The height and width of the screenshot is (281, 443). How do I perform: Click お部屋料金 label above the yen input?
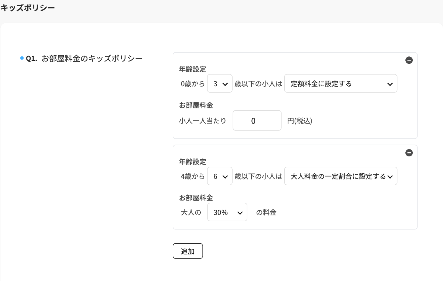click(x=196, y=105)
